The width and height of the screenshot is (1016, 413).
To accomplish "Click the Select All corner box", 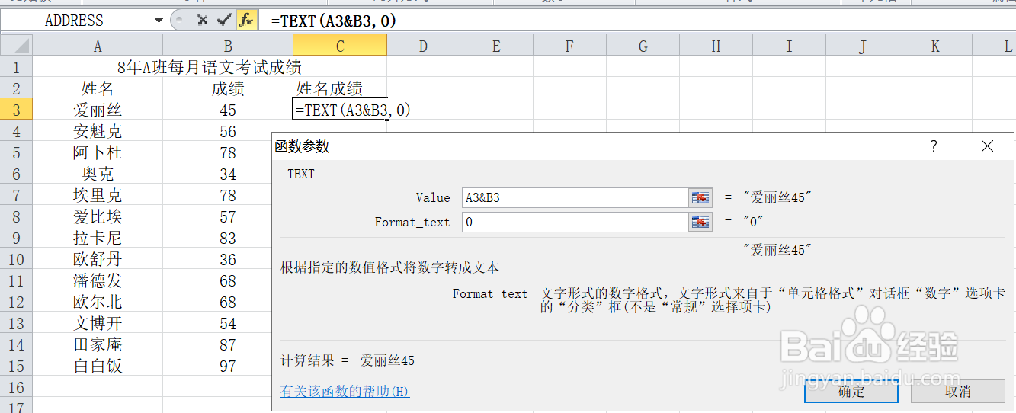I will coord(17,46).
